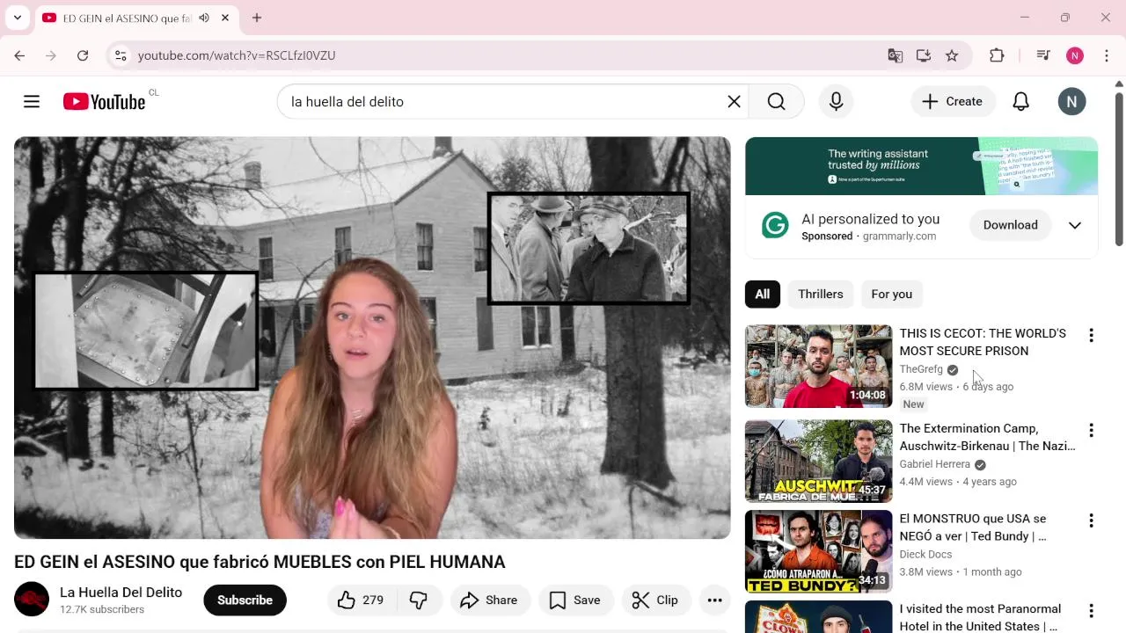The width and height of the screenshot is (1126, 633).
Task: Open media control icon in toolbar
Action: click(x=1043, y=55)
